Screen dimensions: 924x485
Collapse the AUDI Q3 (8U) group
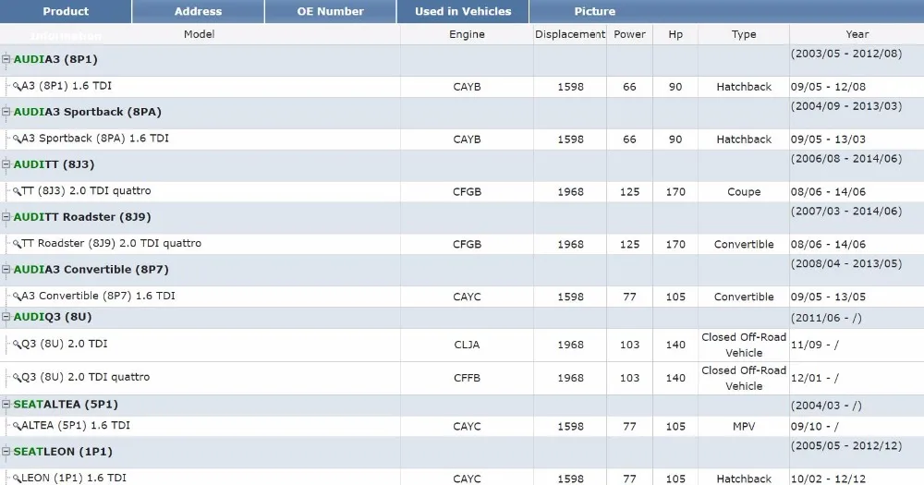[x=6, y=317]
